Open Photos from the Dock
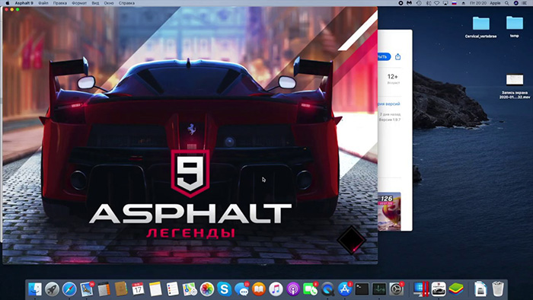The width and height of the screenshot is (533, 300). pos(206,289)
